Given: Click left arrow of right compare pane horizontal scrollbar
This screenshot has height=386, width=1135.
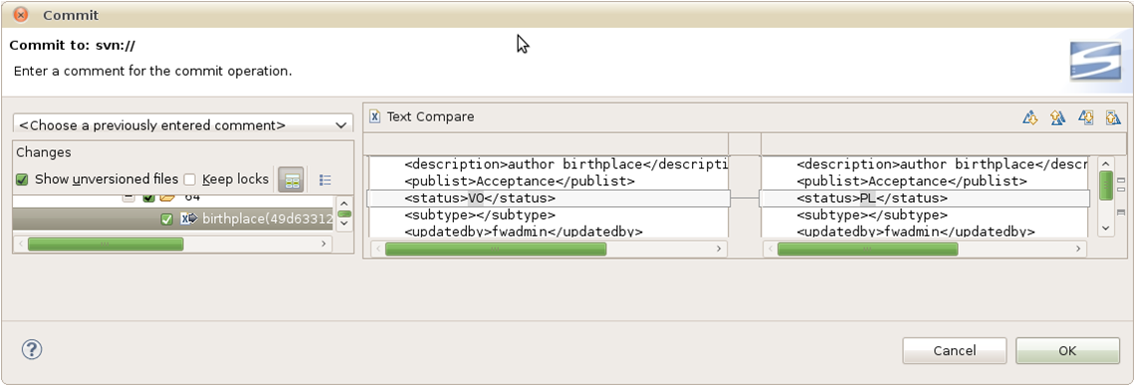Looking at the screenshot, I should click(x=770, y=249).
